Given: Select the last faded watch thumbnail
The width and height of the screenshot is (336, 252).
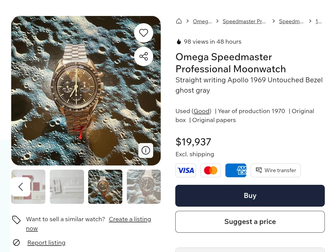Looking at the screenshot, I should point(144,187).
